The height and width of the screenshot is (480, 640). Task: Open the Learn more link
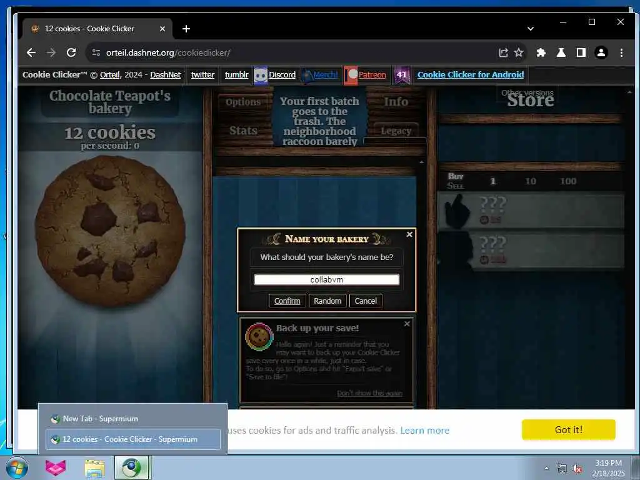(x=425, y=430)
